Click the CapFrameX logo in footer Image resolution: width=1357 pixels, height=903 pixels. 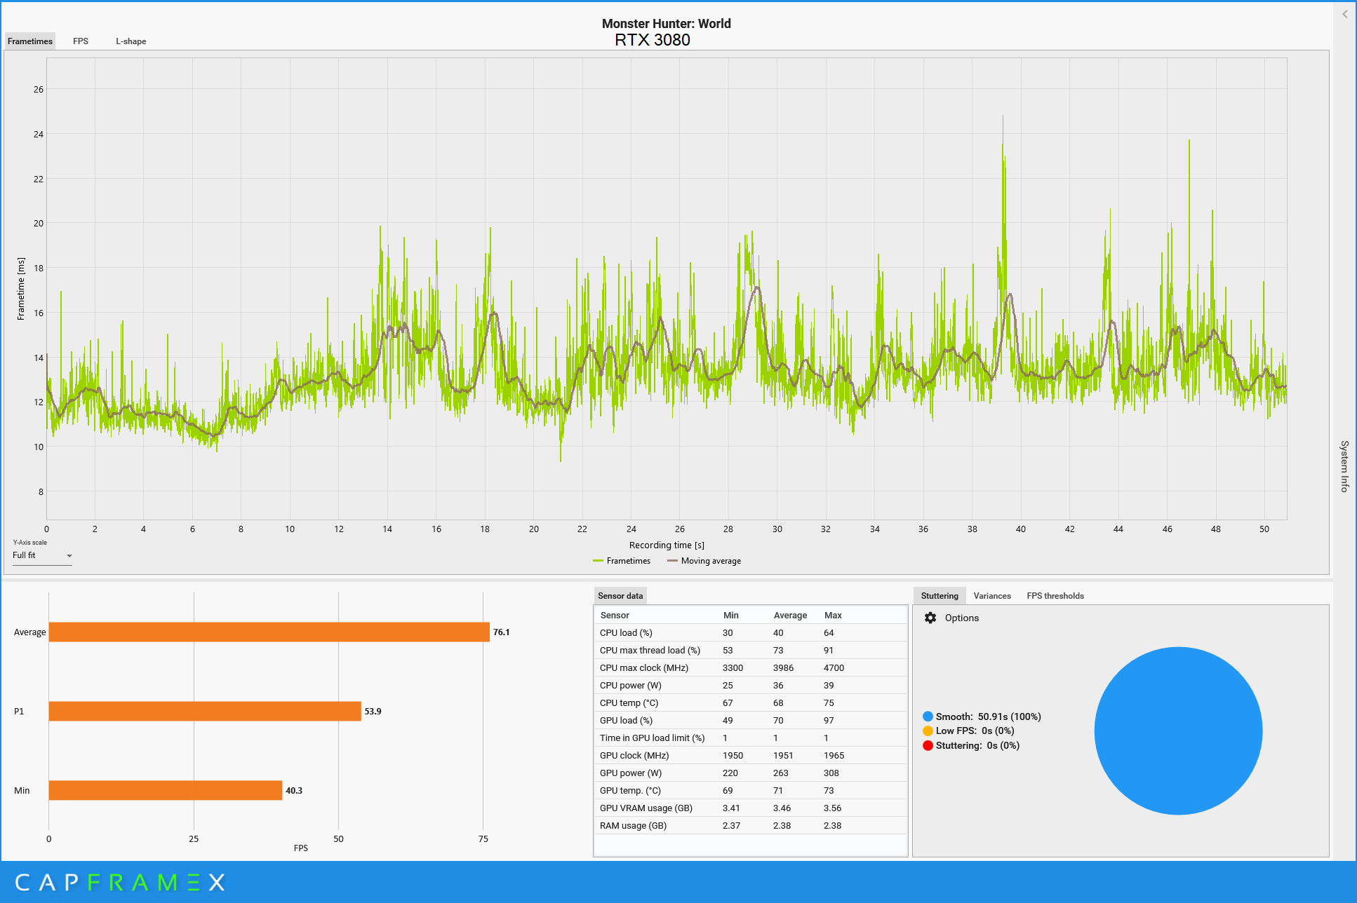click(x=119, y=882)
